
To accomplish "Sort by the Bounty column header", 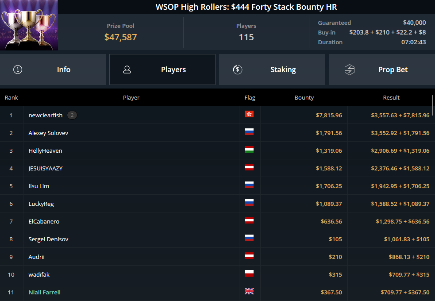I will pos(304,98).
